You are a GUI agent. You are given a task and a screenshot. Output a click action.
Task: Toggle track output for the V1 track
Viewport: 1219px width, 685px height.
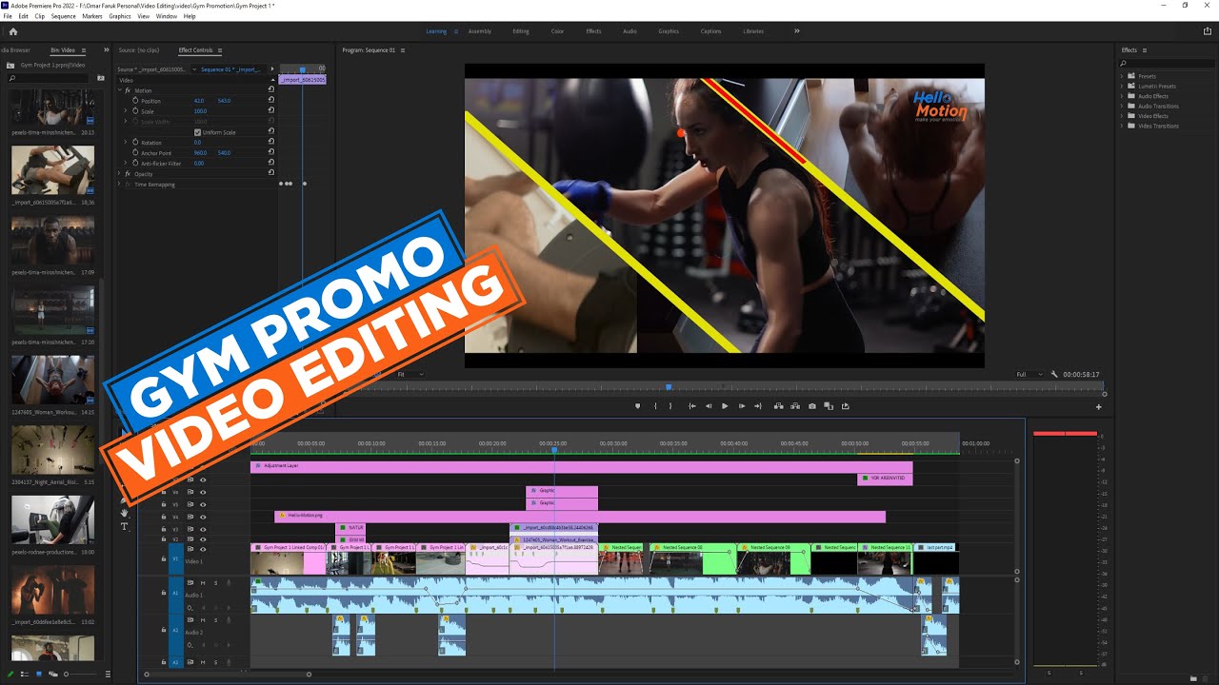pyautogui.click(x=203, y=550)
